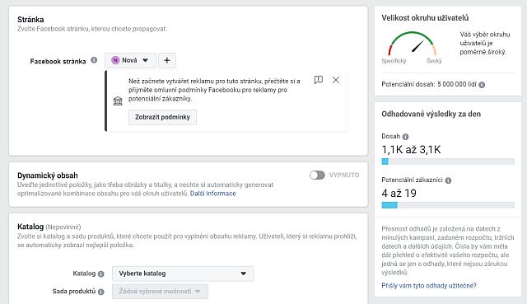
Task: Click the Zobrazit podmínky button
Action: pyautogui.click(x=162, y=117)
